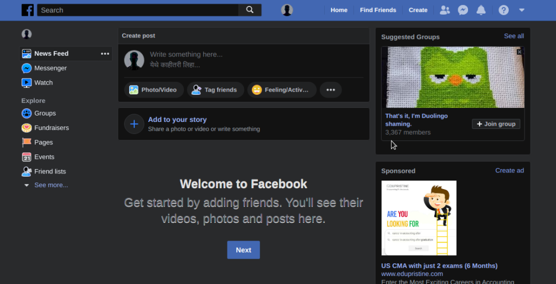Open the Friend Requests icon in top bar
Screen dimensions: 556x284
[445, 10]
